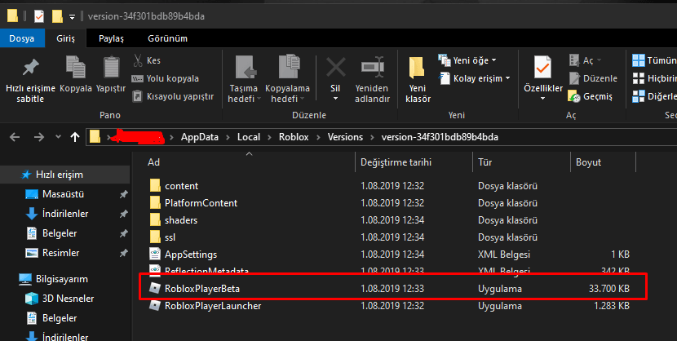Select Hızlı erişim in navigation pane
Viewport: 677px width, 341px height.
coord(60,175)
